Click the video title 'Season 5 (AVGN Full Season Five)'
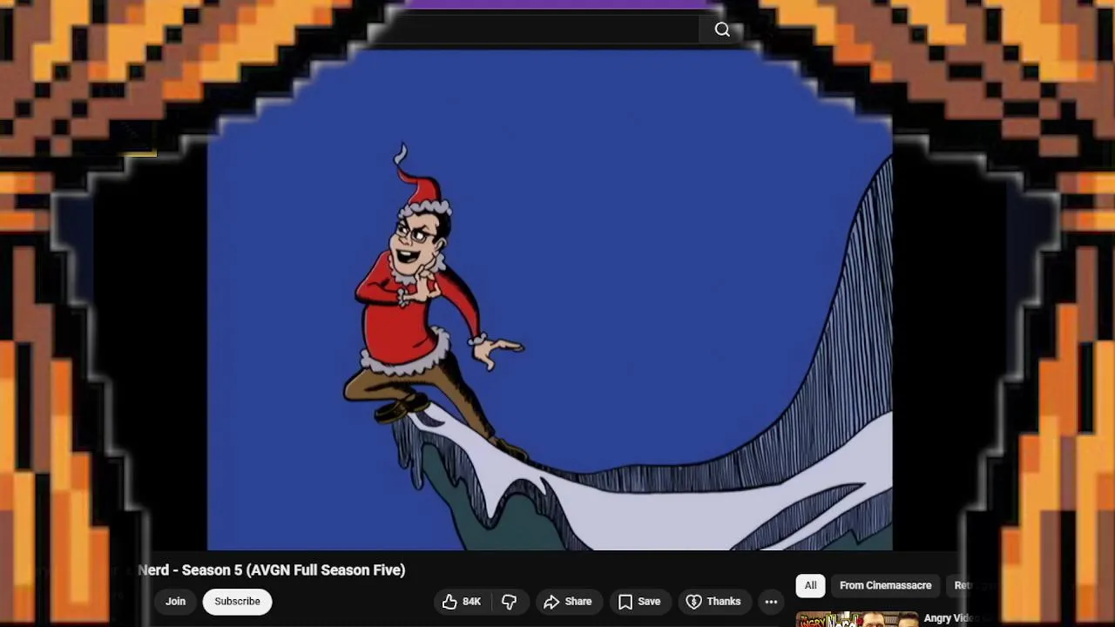 [294, 570]
